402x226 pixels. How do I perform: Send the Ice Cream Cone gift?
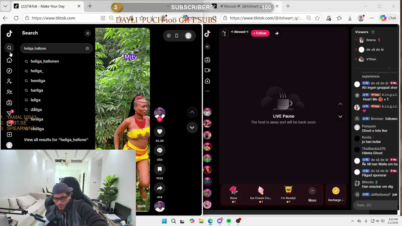click(261, 194)
